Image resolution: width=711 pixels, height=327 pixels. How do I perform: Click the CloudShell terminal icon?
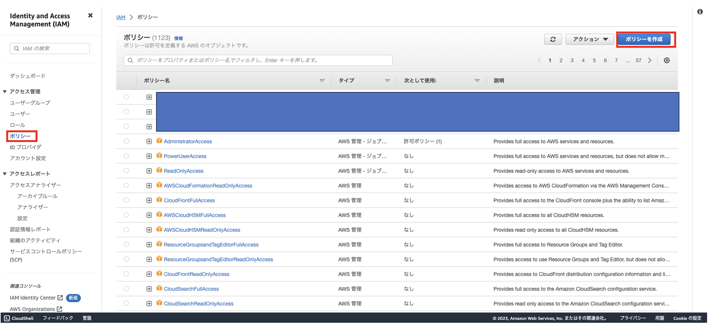[x=7, y=318]
